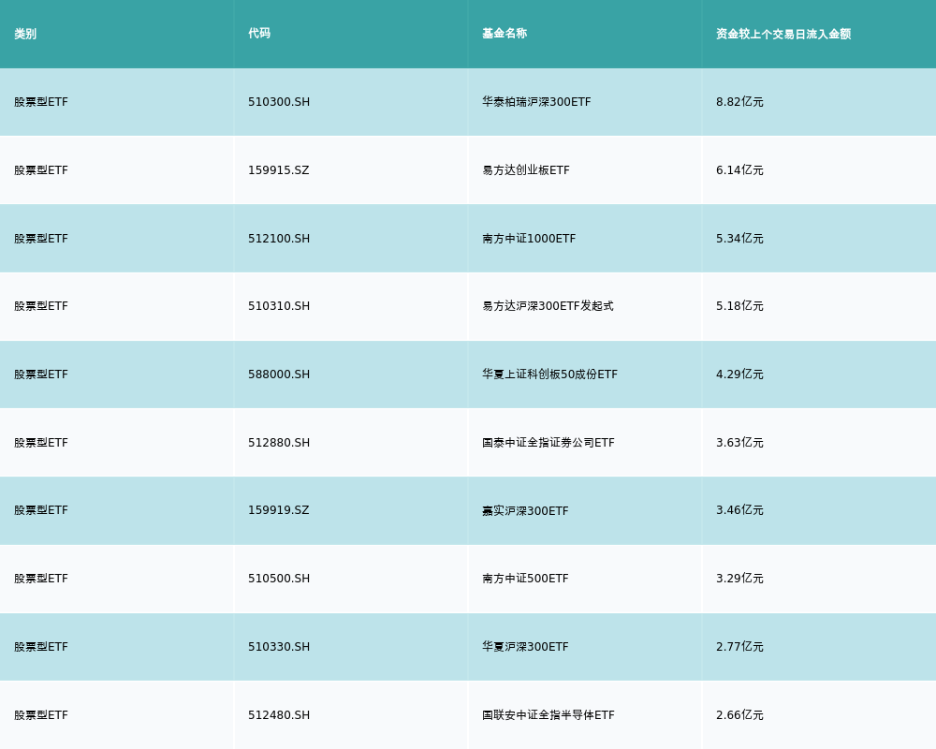Select fund code 159919.SZ
This screenshot has width=936, height=749.
[279, 510]
